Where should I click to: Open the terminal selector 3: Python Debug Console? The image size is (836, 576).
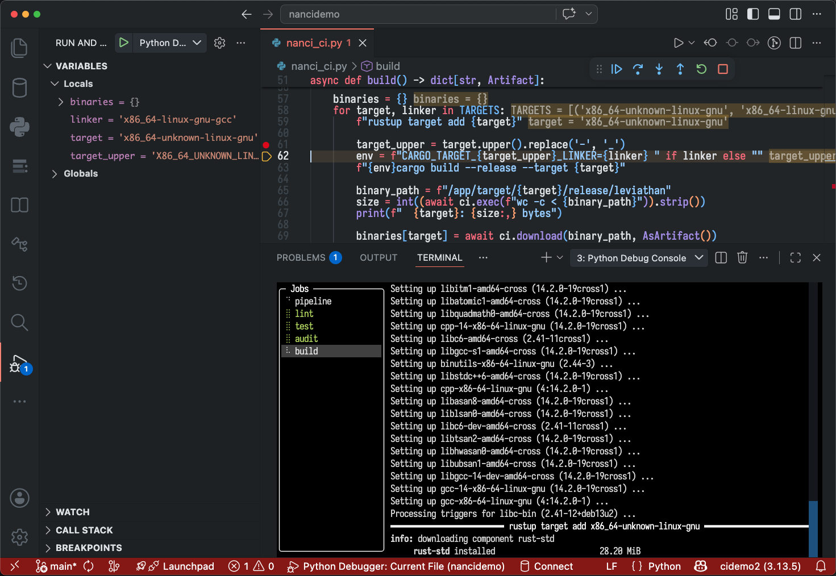[x=639, y=258]
